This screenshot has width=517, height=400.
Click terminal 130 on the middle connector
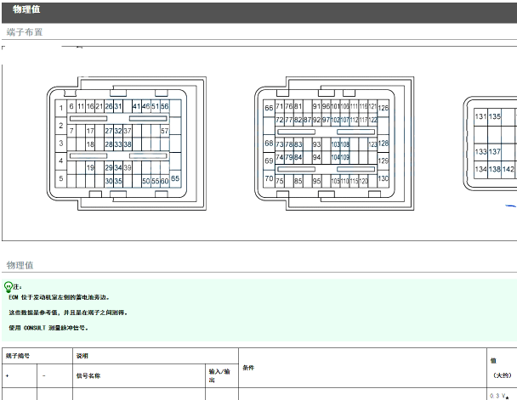pyautogui.click(x=383, y=178)
